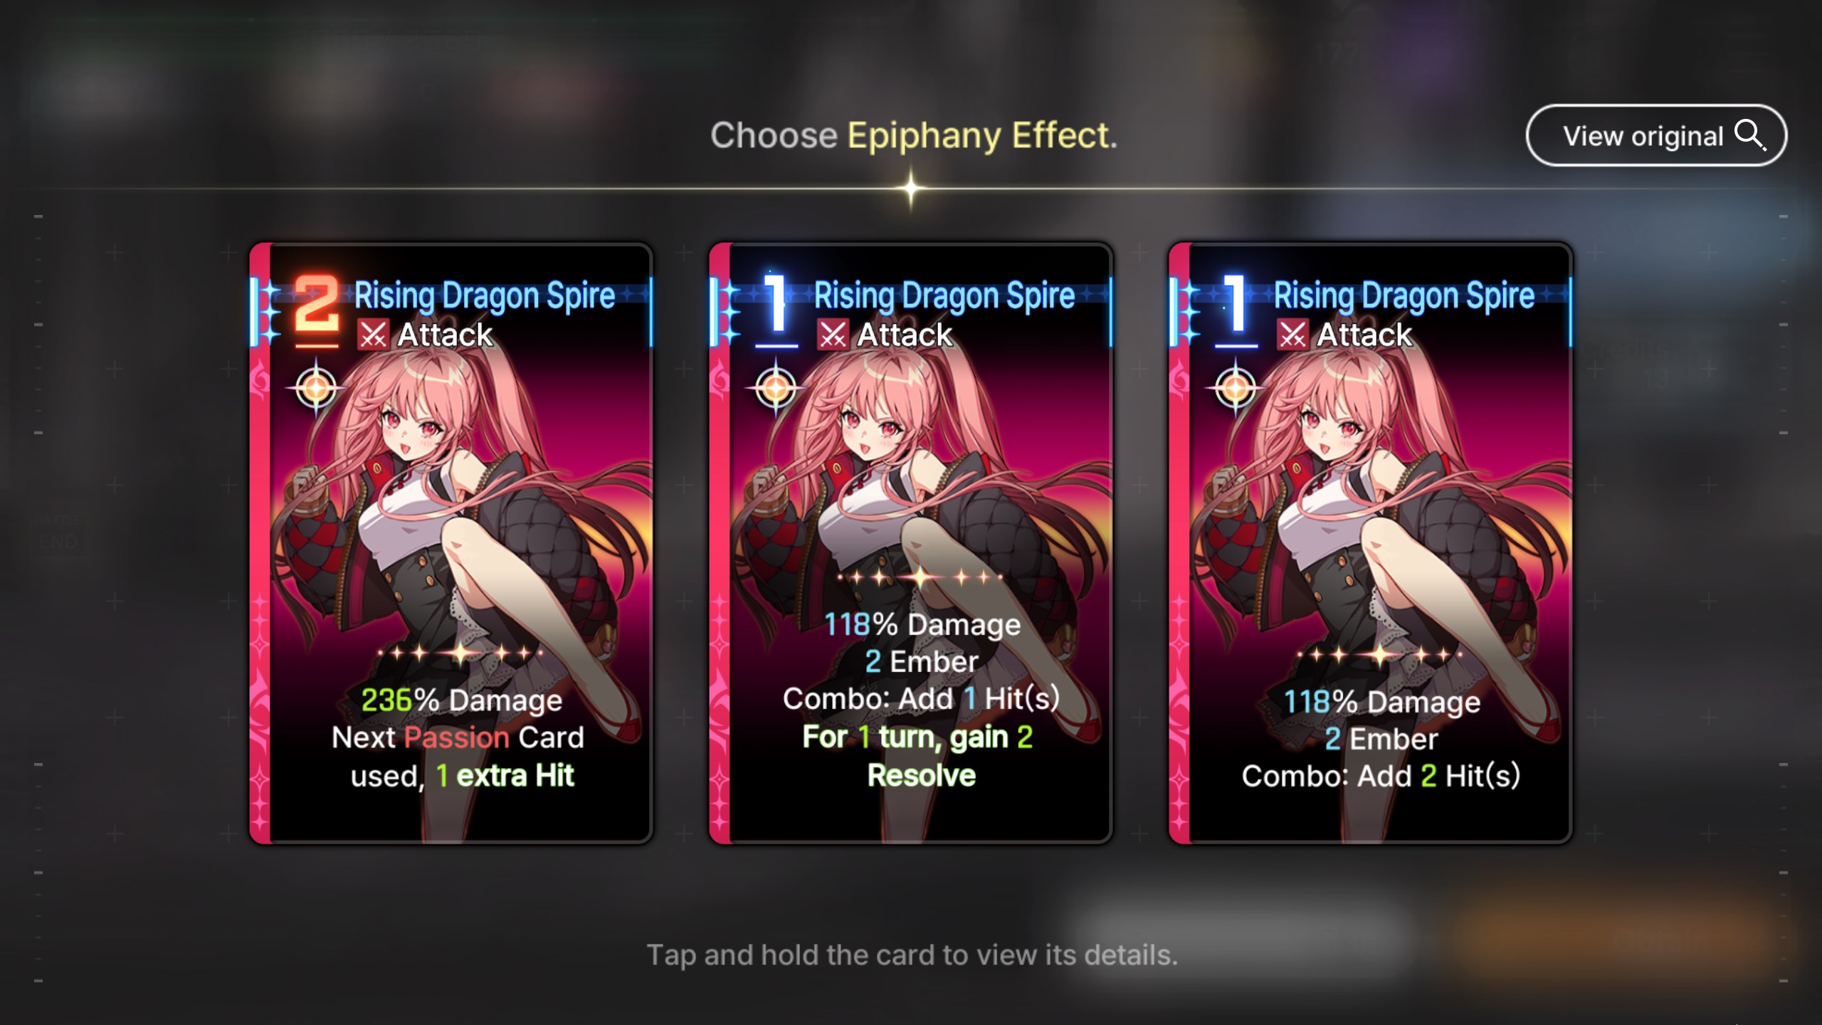Click the Next Passion Card effect text
Image resolution: width=1822 pixels, height=1025 pixels.
click(x=458, y=737)
